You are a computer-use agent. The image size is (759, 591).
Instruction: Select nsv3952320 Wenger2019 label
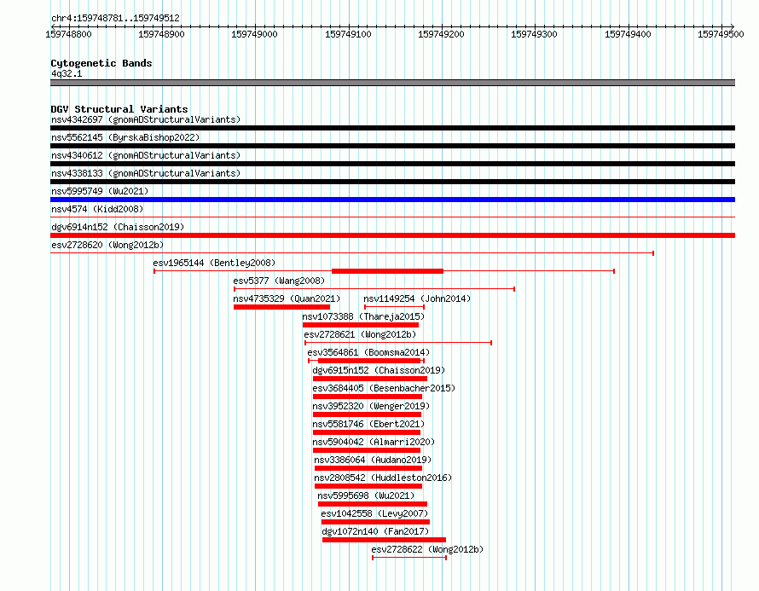(371, 406)
